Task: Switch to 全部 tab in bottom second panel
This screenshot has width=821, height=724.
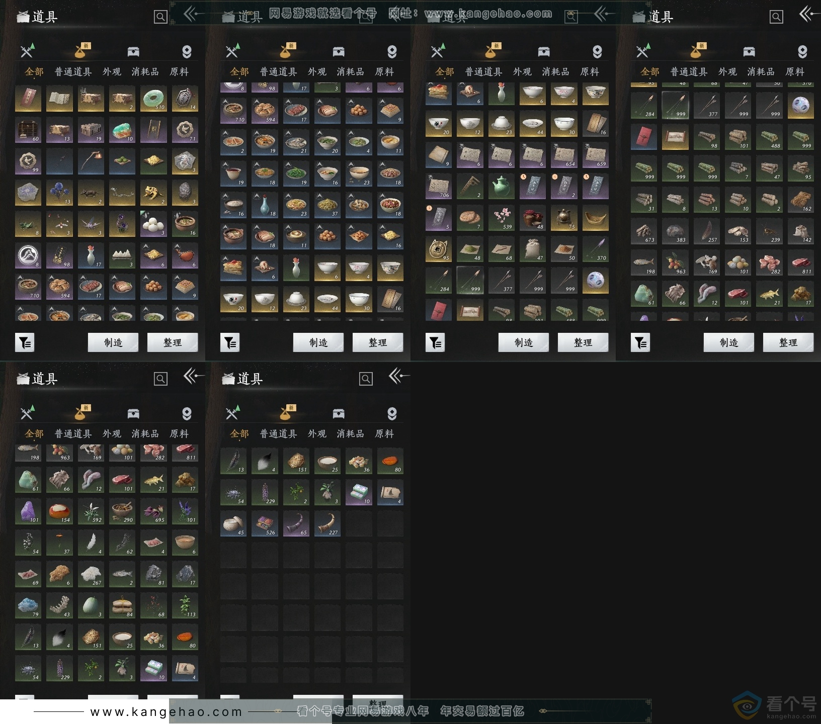Action: pos(239,434)
